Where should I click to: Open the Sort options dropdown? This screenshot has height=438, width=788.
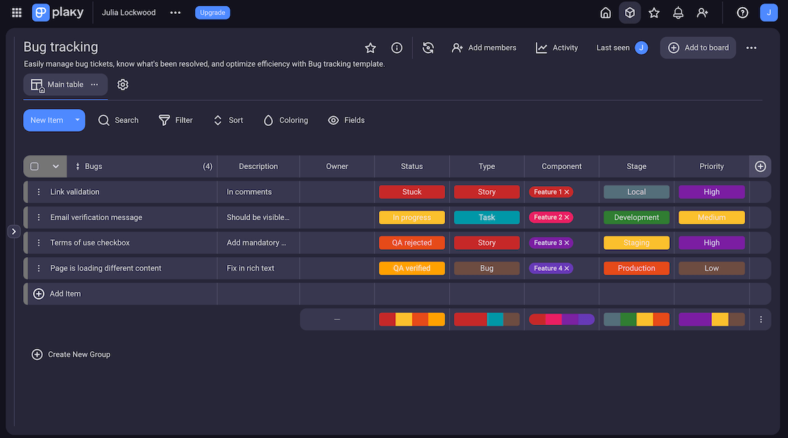click(x=228, y=120)
